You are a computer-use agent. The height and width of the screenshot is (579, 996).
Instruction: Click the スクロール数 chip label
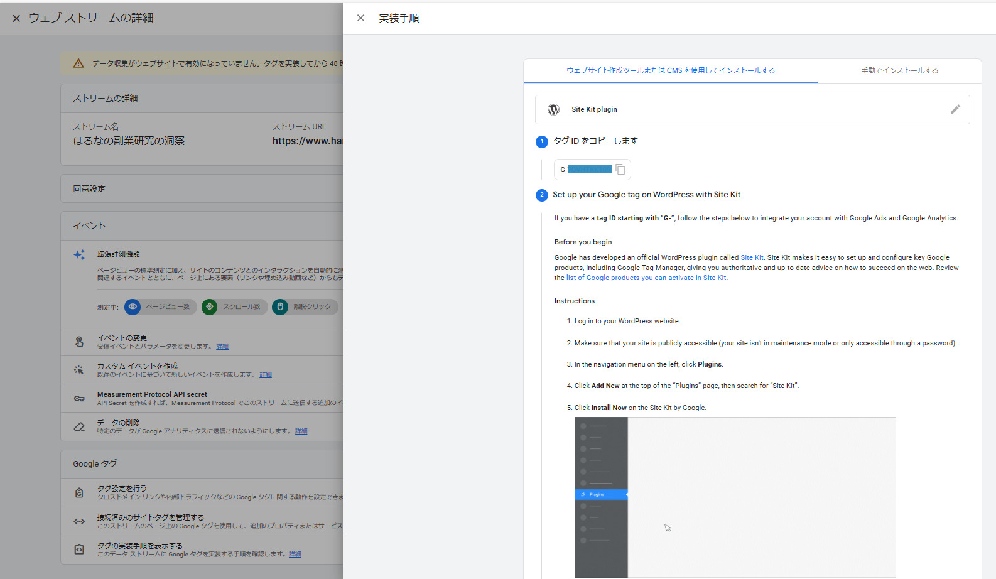(242, 306)
